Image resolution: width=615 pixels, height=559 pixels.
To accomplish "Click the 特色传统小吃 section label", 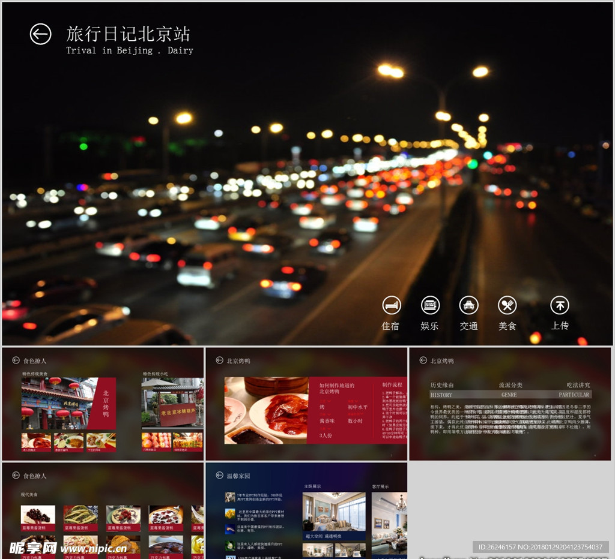I will click(156, 374).
